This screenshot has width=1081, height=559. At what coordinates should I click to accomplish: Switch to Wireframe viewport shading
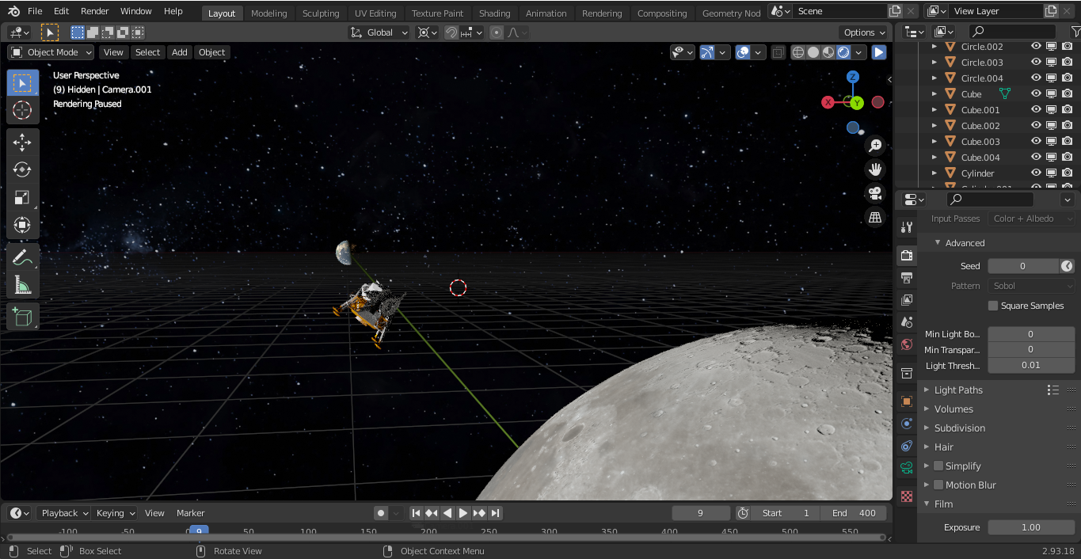(x=798, y=52)
